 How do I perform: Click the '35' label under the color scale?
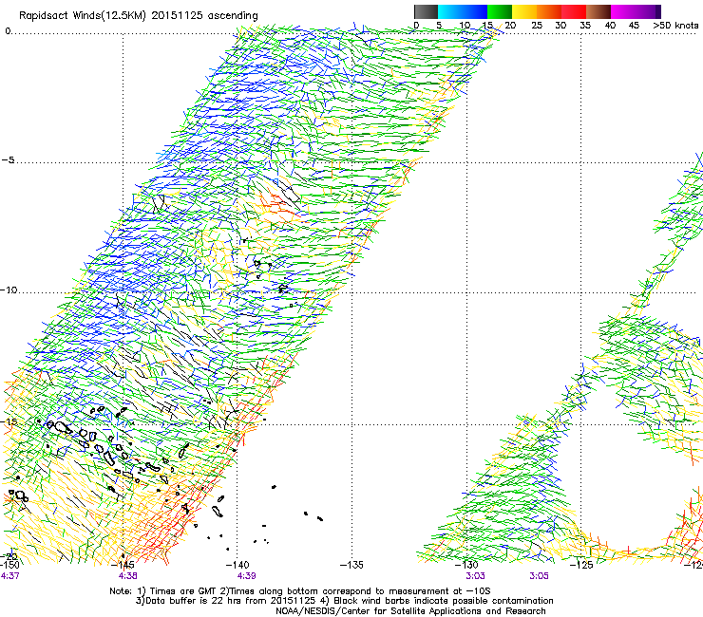click(585, 26)
